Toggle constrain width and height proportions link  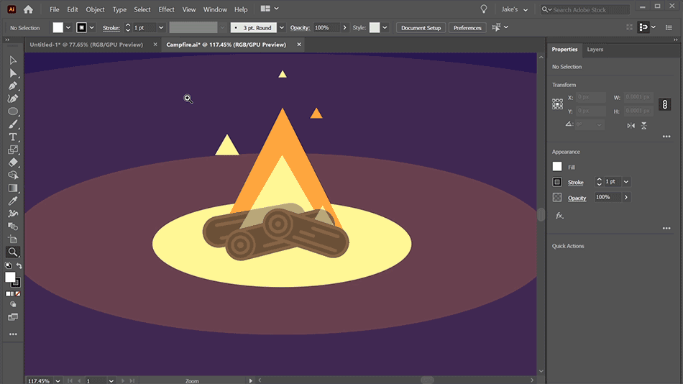[664, 104]
